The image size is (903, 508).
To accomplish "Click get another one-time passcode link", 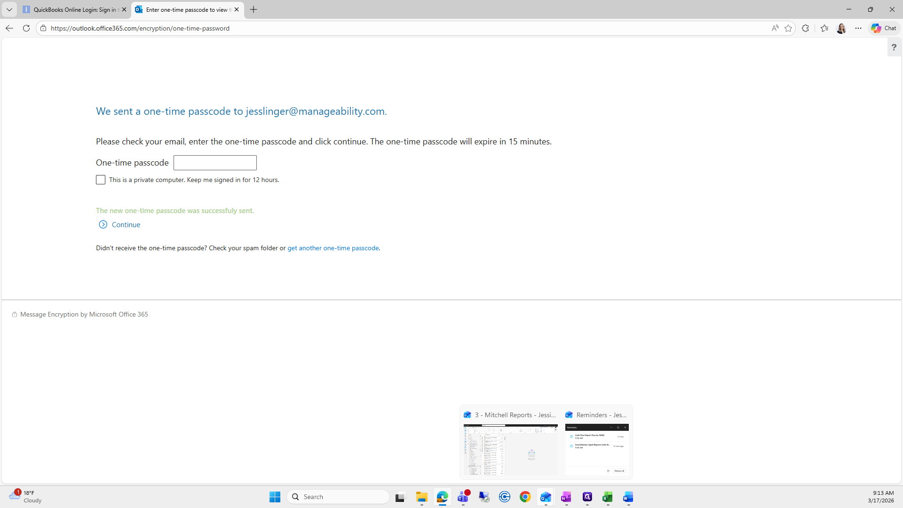I will [333, 248].
